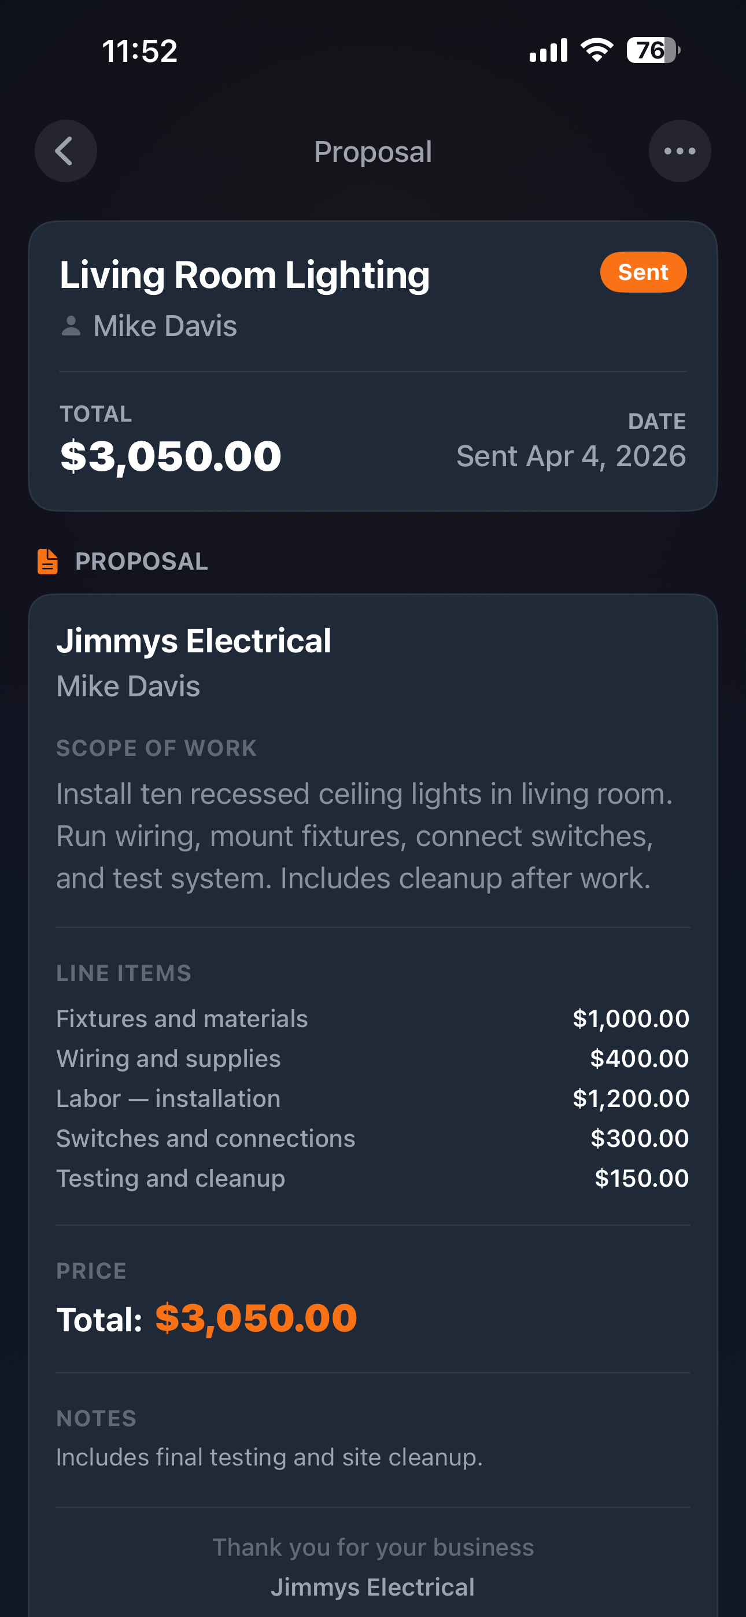Screen dimensions: 746x1617
Task: Tap the orange $3,050.00 total price
Action: pos(256,1317)
